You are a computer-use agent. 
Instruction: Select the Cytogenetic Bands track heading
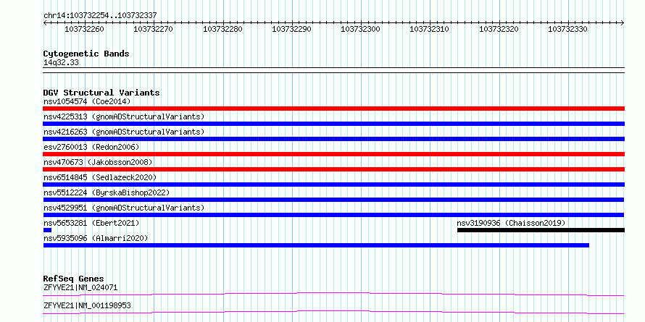pyautogui.click(x=86, y=54)
